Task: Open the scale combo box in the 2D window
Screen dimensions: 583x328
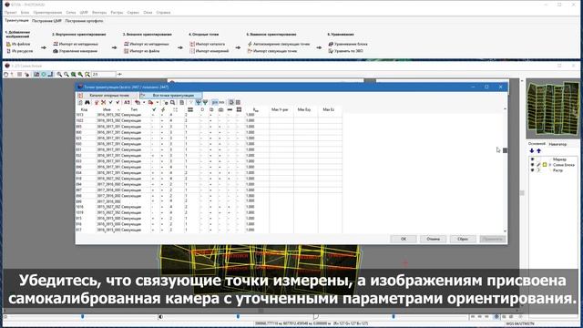Action: point(104,75)
